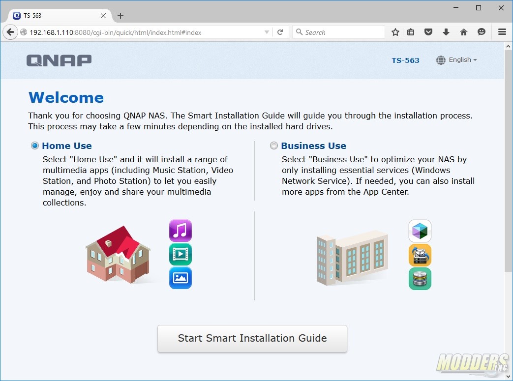Click the scrollbar up arrow
The height and width of the screenshot is (381, 513).
click(x=508, y=46)
